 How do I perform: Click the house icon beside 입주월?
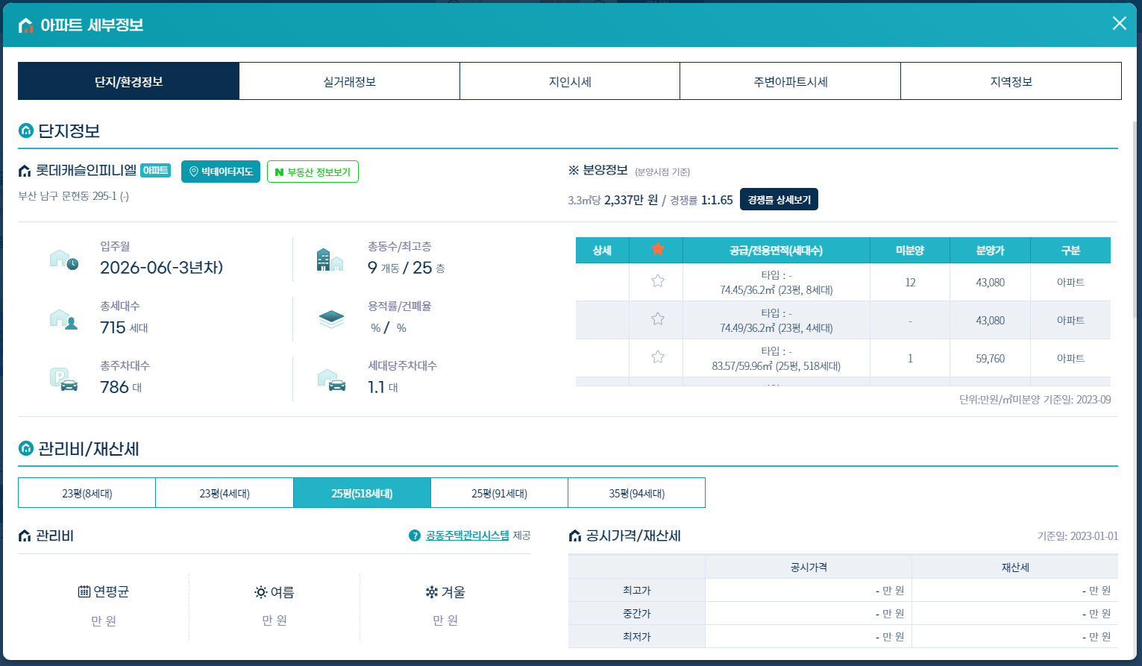(x=64, y=259)
